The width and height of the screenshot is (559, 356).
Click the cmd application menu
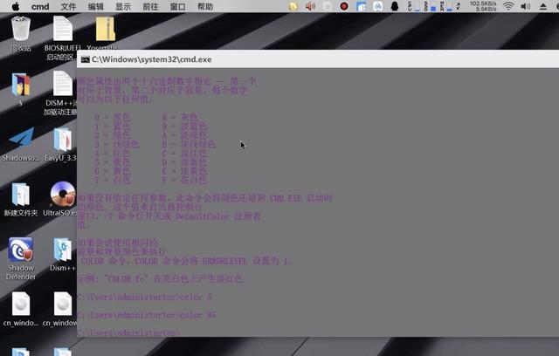click(x=40, y=6)
